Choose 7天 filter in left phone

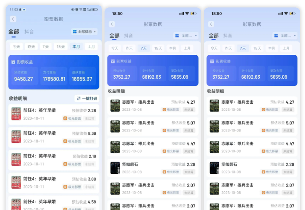46,47
